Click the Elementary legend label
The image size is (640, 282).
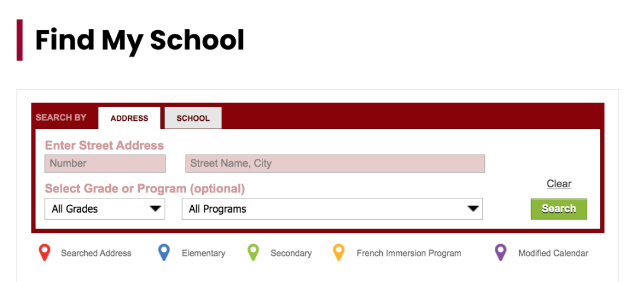[x=203, y=254]
